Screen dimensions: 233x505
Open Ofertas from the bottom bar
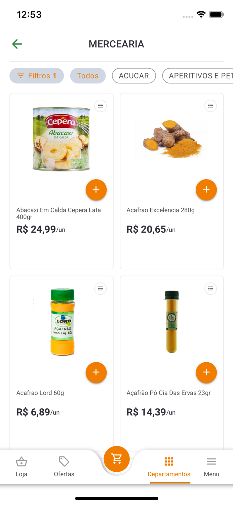64,466
